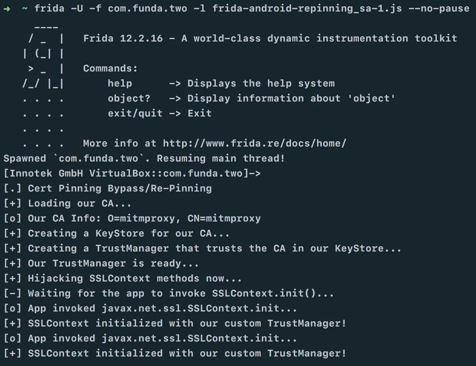Click the 'help' command entry
The height and width of the screenshot is (366, 476).
[x=120, y=83]
